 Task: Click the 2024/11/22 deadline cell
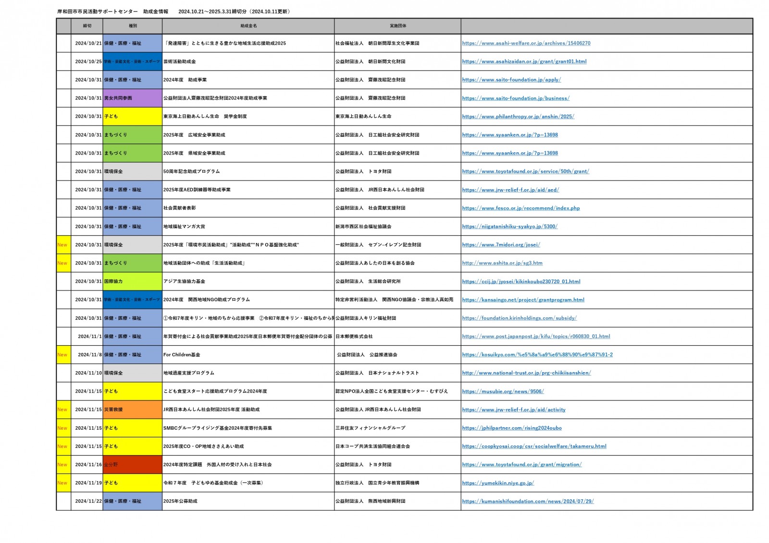(x=88, y=501)
